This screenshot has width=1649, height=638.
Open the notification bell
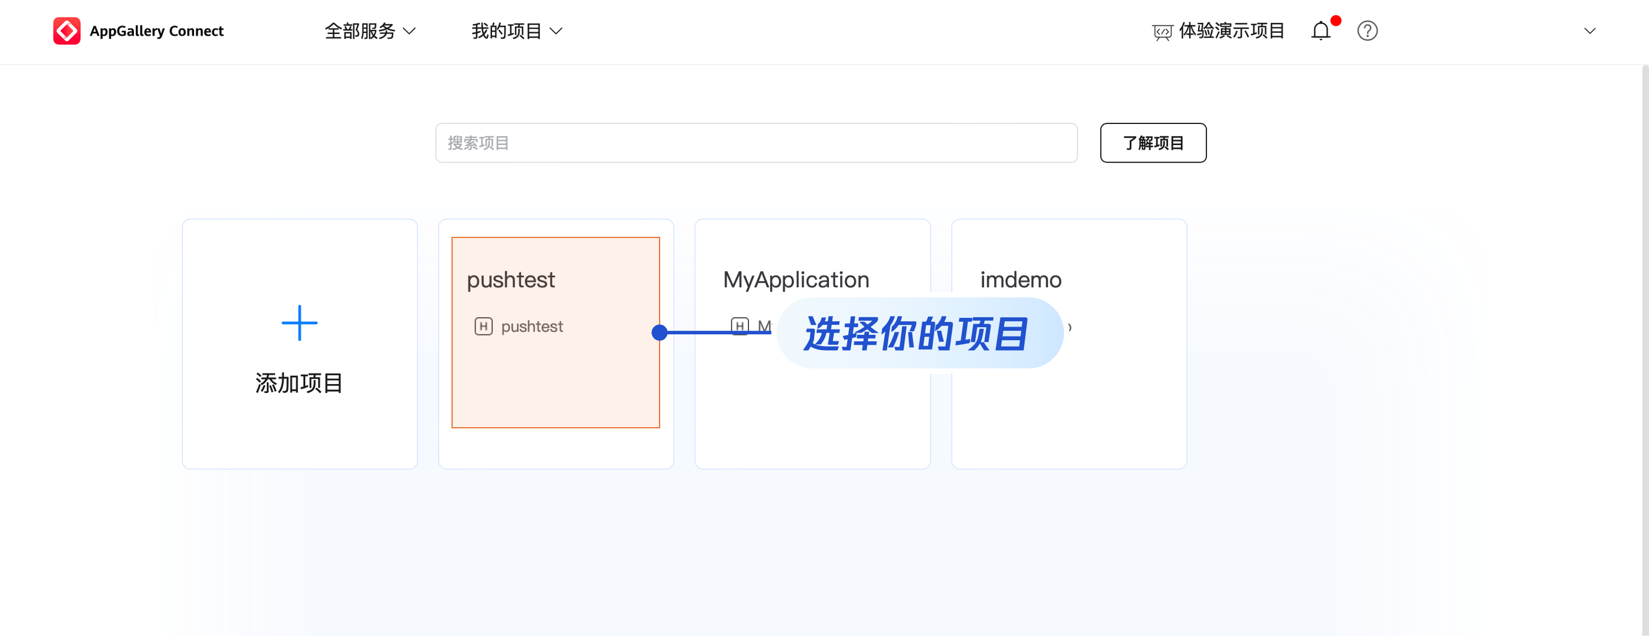pos(1320,31)
